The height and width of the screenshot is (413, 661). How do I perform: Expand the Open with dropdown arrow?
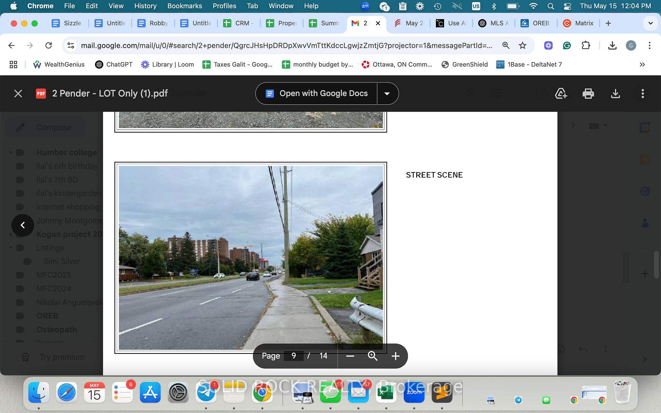387,94
